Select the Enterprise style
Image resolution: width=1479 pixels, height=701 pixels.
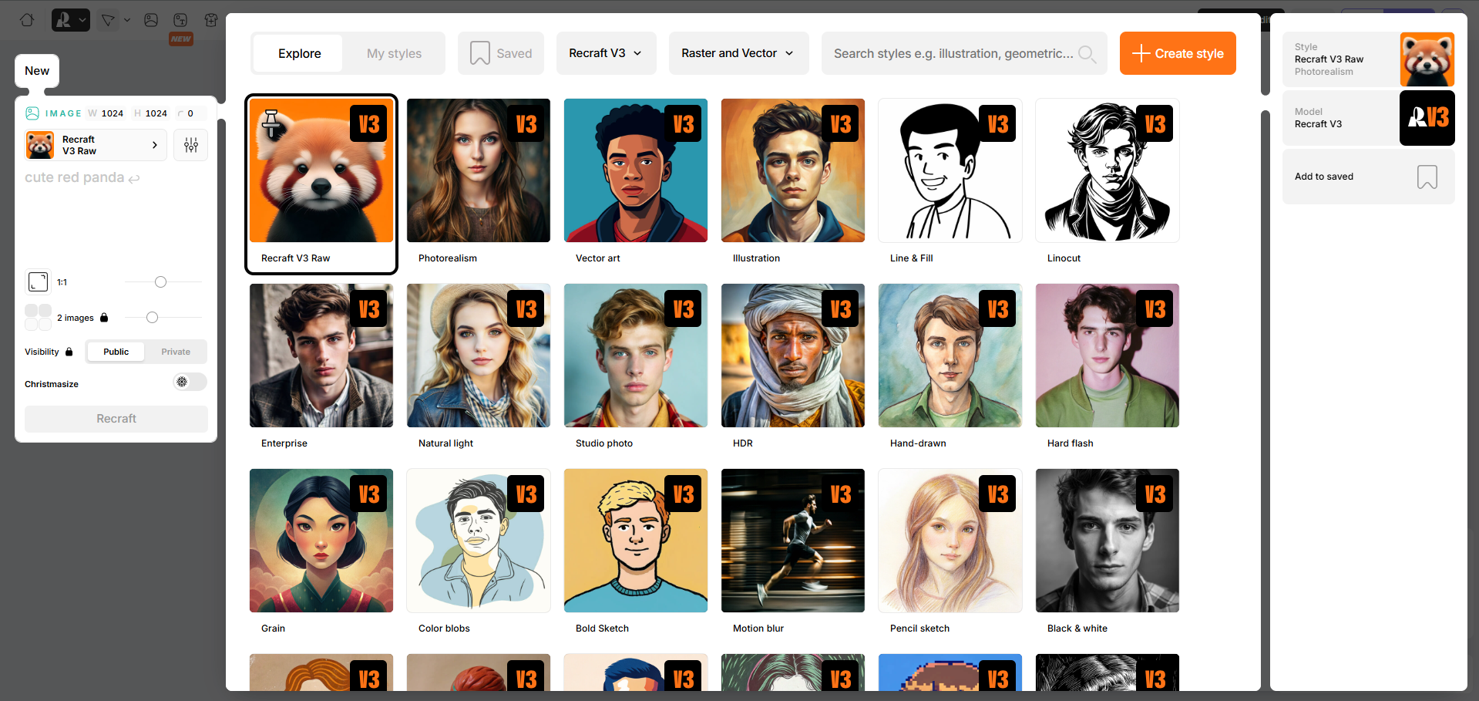tap(321, 368)
